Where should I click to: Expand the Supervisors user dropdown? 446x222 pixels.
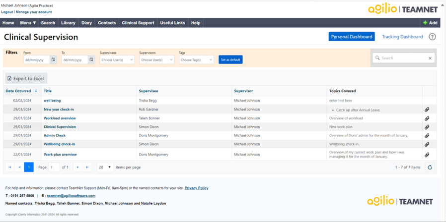[x=157, y=60]
